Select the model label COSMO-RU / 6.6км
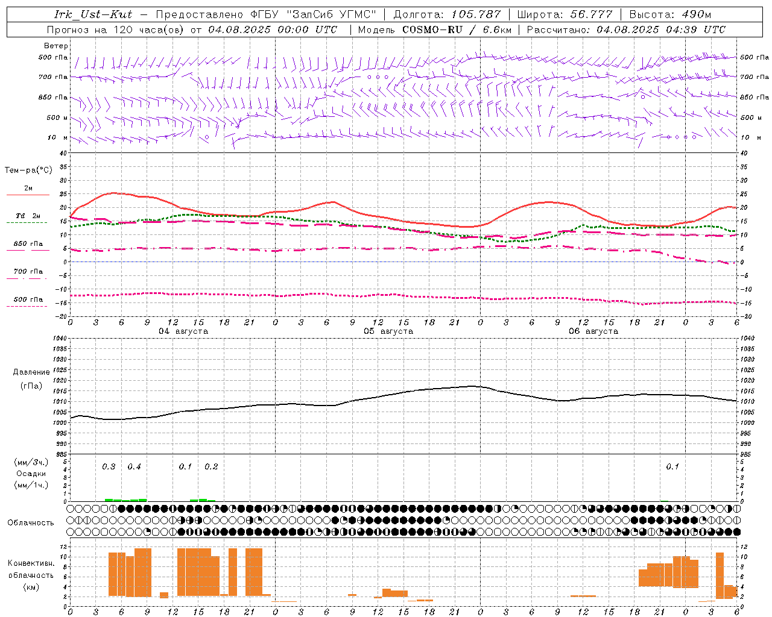The image size is (772, 617). tap(457, 30)
